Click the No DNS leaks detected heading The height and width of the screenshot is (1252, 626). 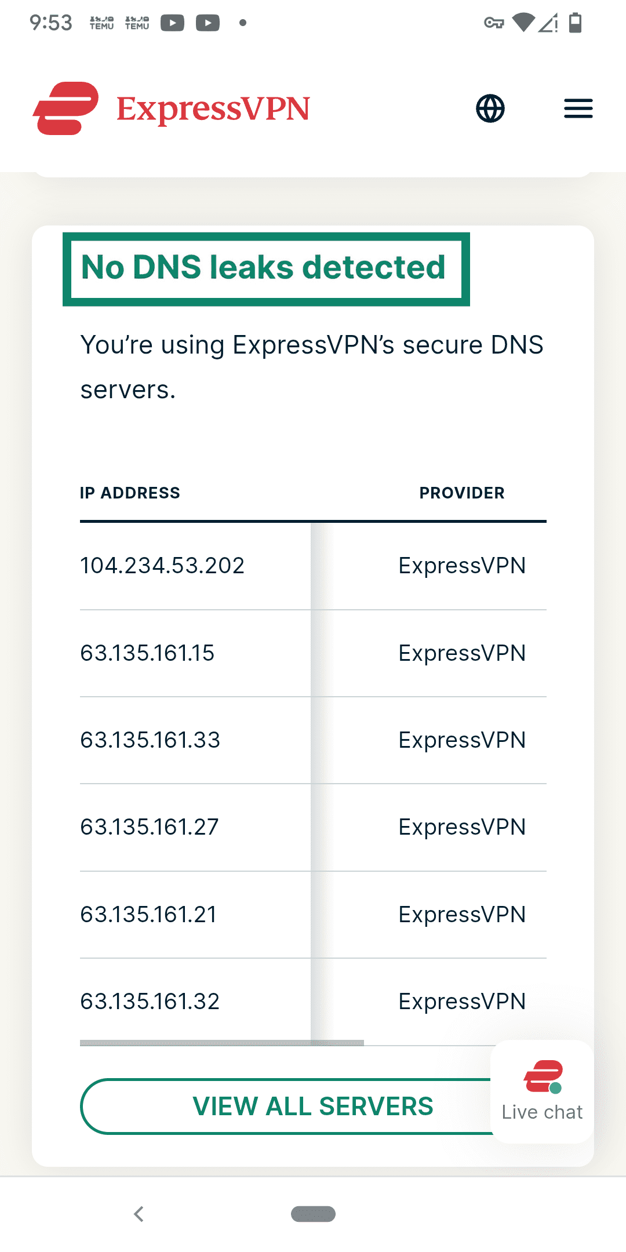tap(263, 267)
